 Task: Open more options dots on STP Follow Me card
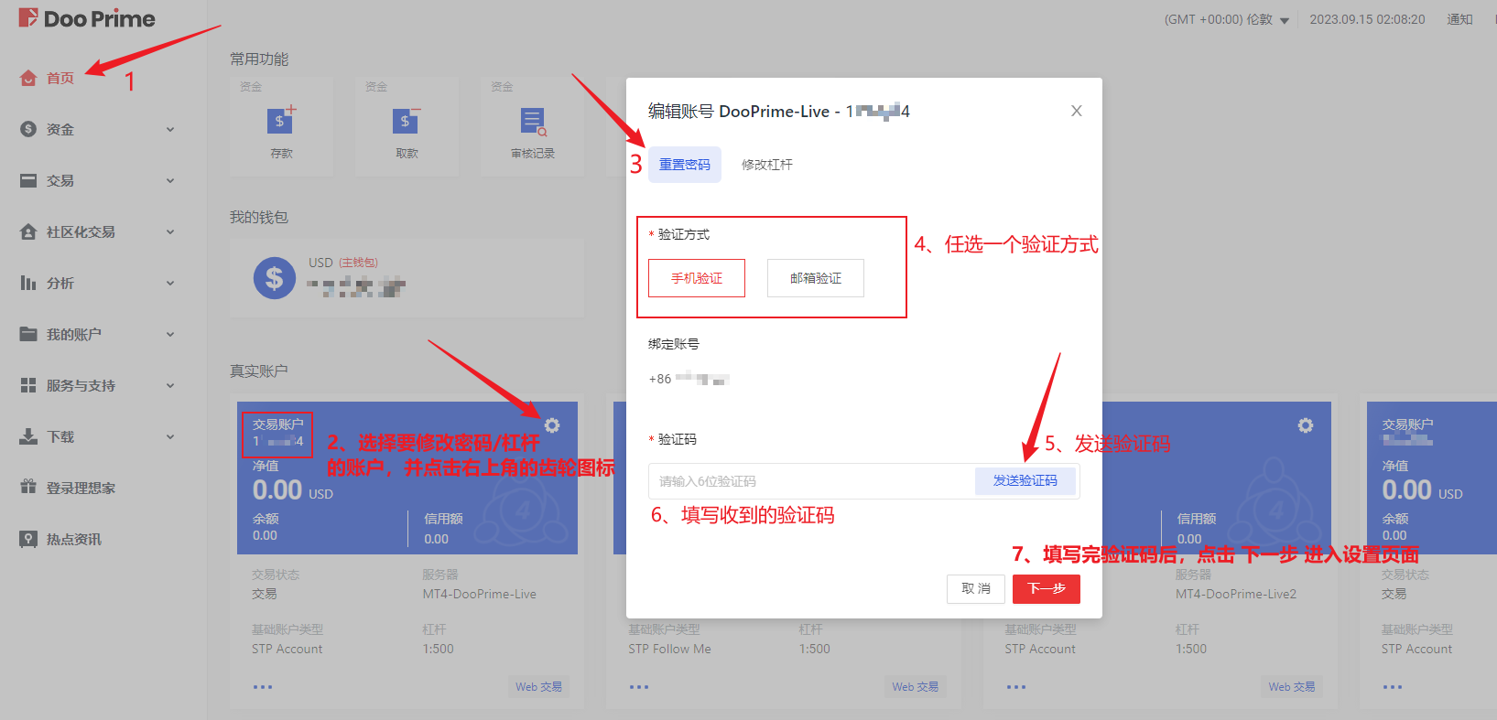[x=639, y=687]
